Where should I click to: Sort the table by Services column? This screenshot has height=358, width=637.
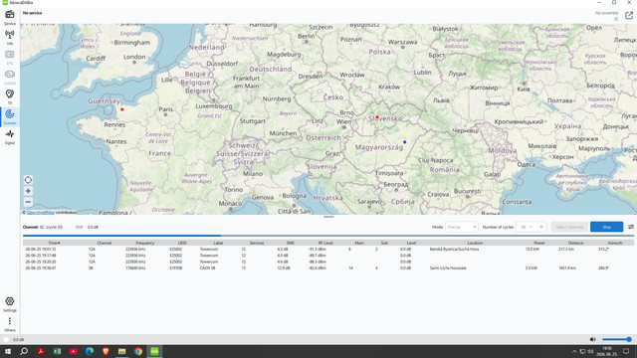[257, 243]
